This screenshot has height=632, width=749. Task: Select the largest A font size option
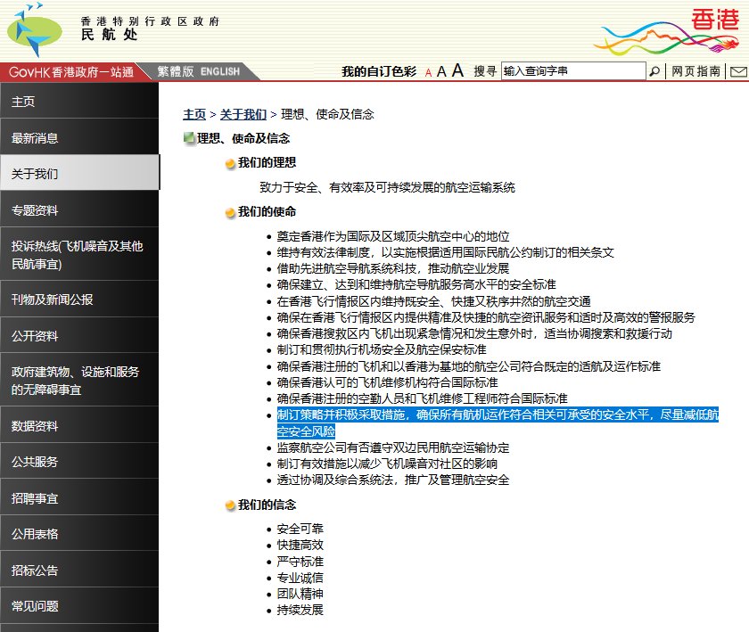[457, 70]
